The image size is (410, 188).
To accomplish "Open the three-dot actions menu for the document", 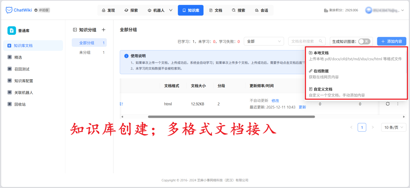I will click(x=398, y=103).
